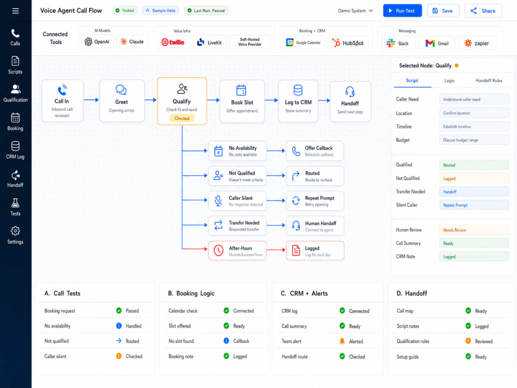Select the Transfer Needed node
Image resolution: width=517 pixels, height=388 pixels.
point(237,226)
